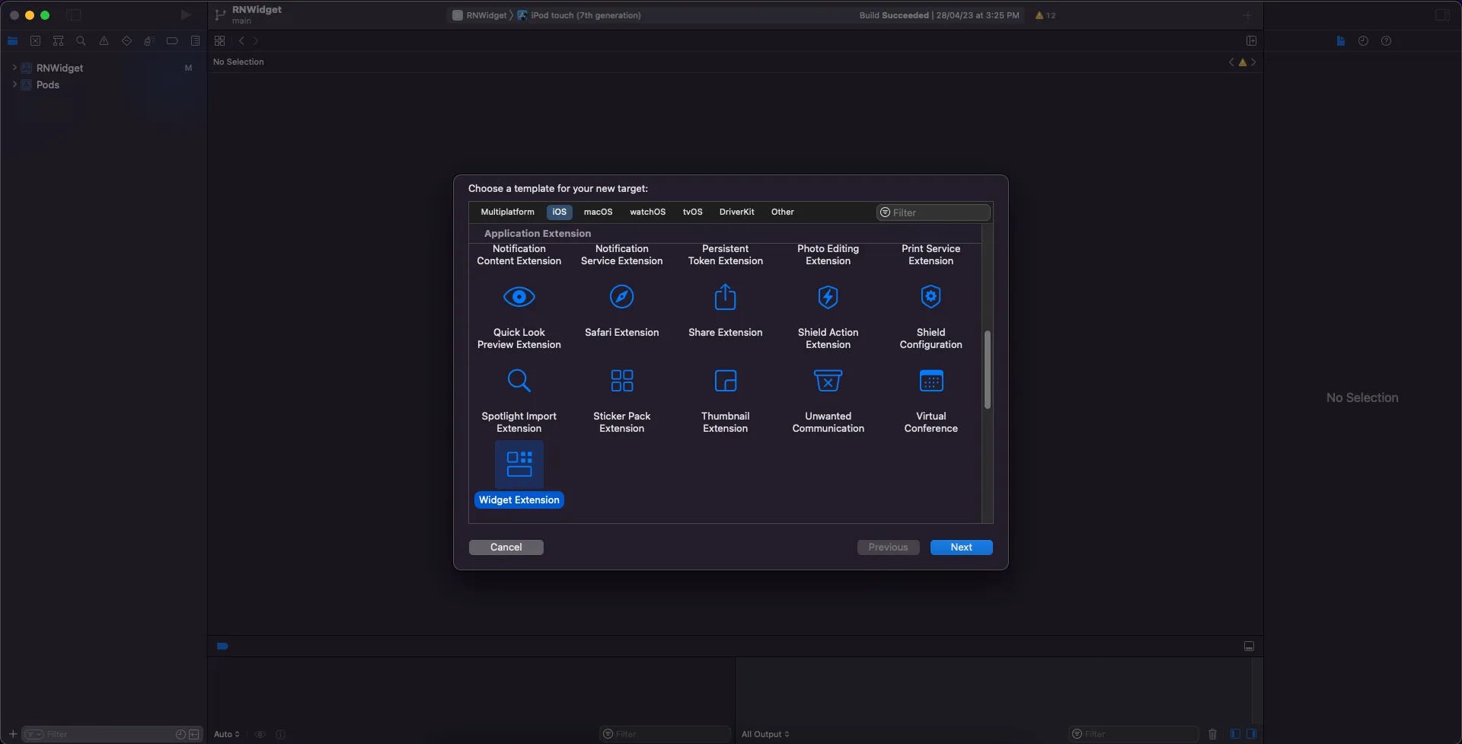Expand the Pods project tree

tap(14, 85)
